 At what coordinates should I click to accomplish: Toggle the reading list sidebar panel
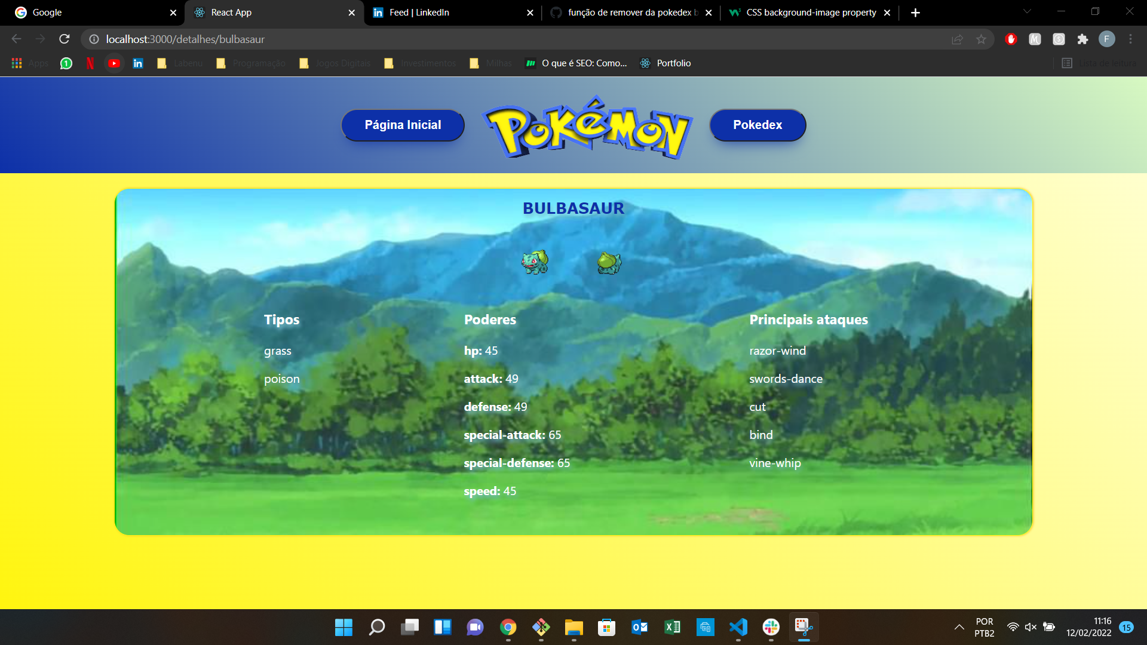click(x=1067, y=63)
